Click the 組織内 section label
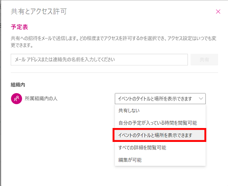This screenshot has height=186, width=228. click(x=18, y=85)
